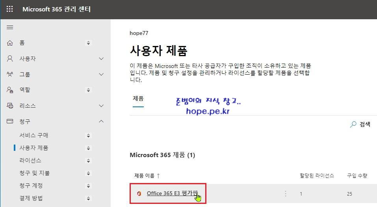Click the 검색 search button
This screenshot has width=377, height=207.
coord(360,124)
